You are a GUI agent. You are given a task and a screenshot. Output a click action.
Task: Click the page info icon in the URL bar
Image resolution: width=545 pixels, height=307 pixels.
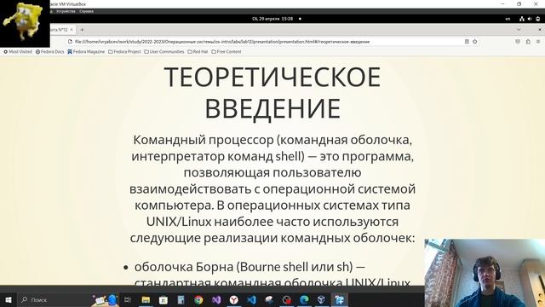[70, 42]
